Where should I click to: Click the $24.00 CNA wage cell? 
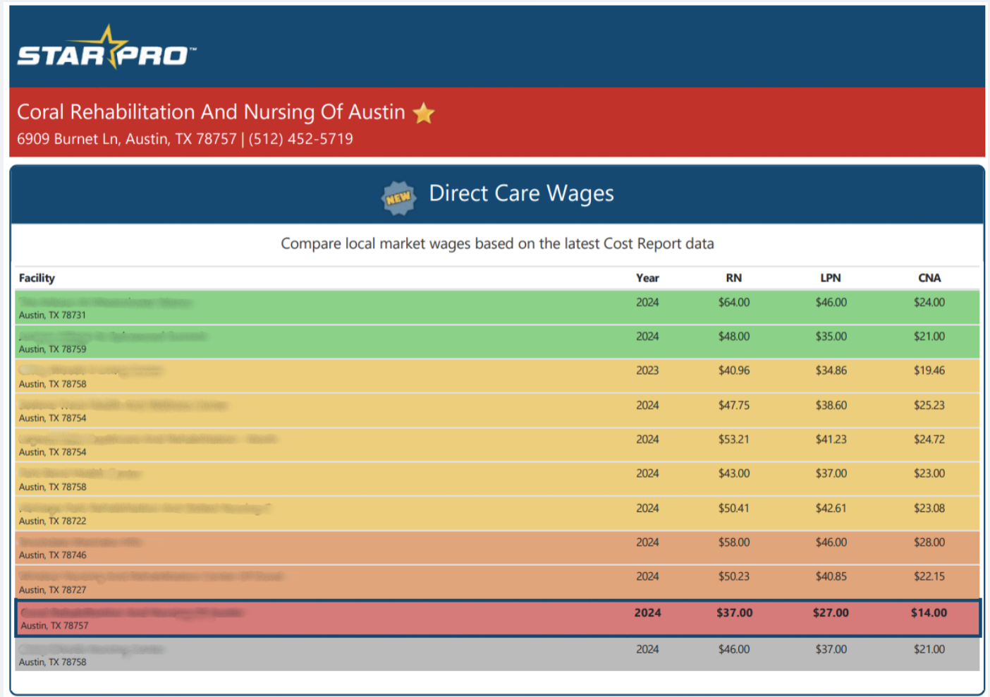click(929, 303)
